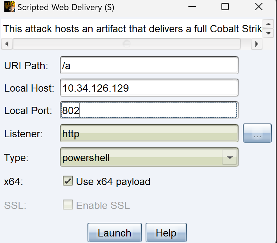Uncheck the Use x64 payload checkbox
This screenshot has height=243, width=277.
point(68,181)
